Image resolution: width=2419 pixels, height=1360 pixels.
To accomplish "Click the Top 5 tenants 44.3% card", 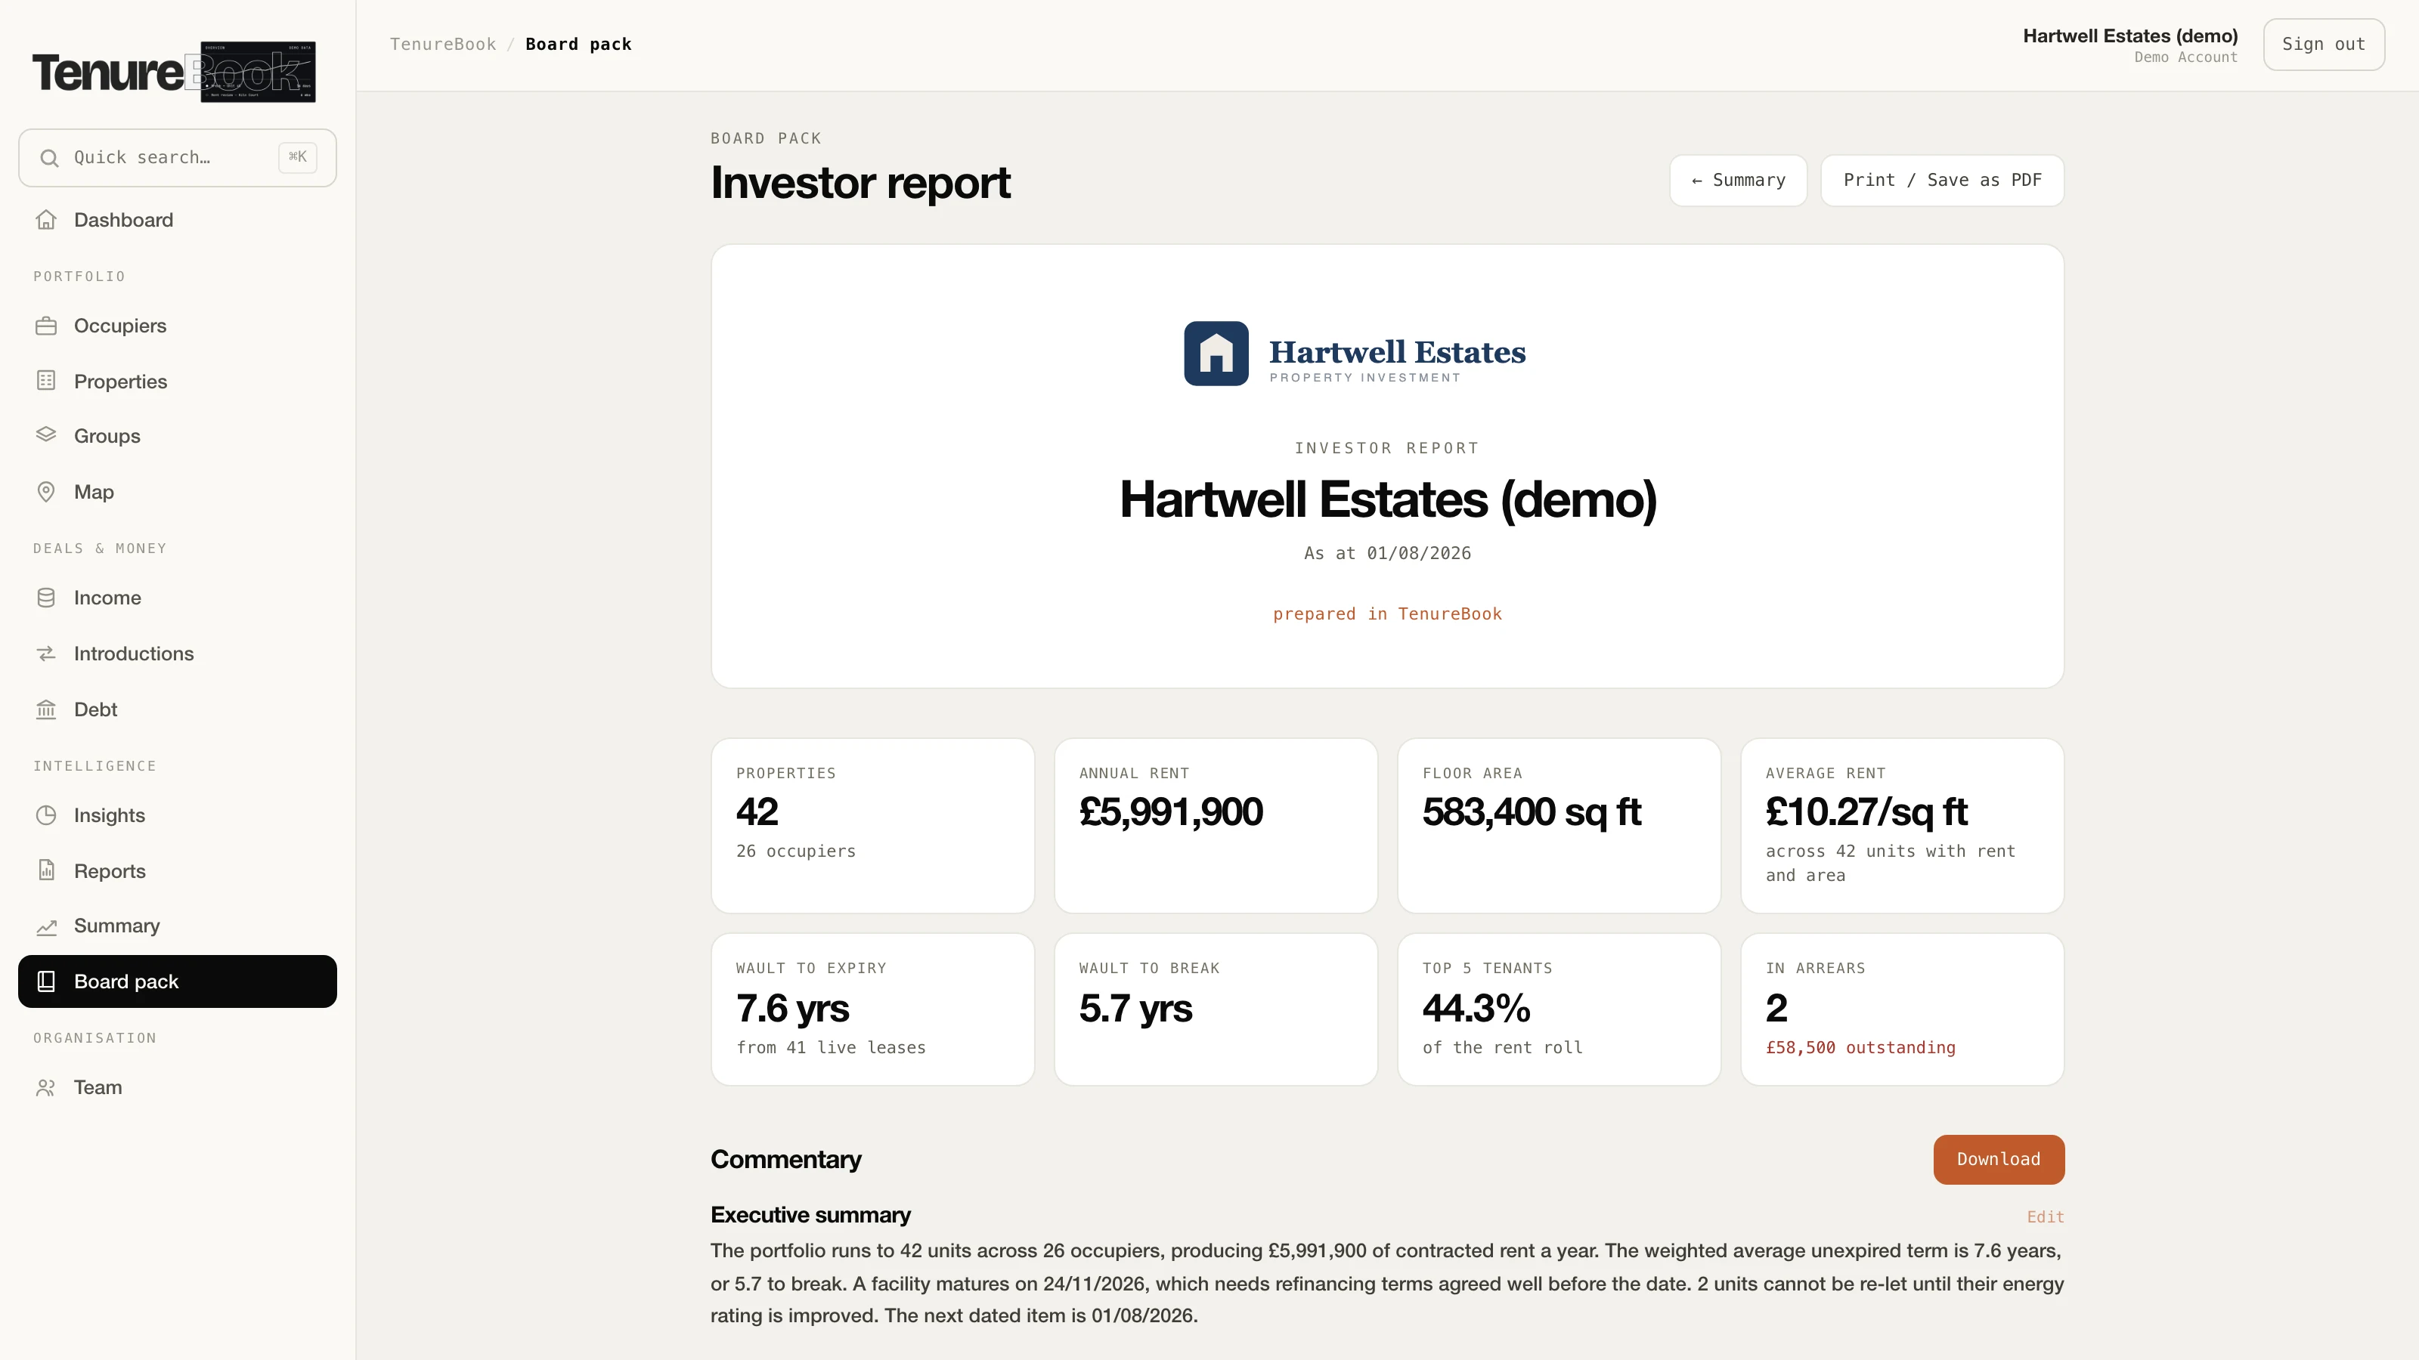I will 1559,1009.
